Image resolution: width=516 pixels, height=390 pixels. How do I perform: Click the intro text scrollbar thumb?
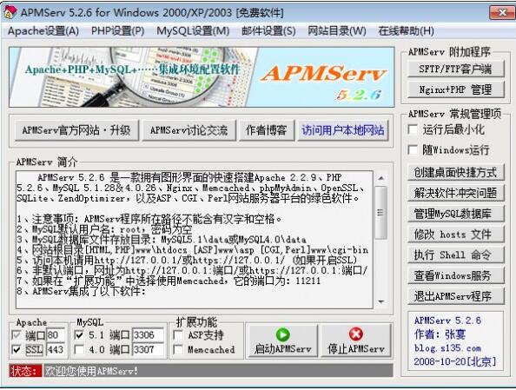click(380, 213)
